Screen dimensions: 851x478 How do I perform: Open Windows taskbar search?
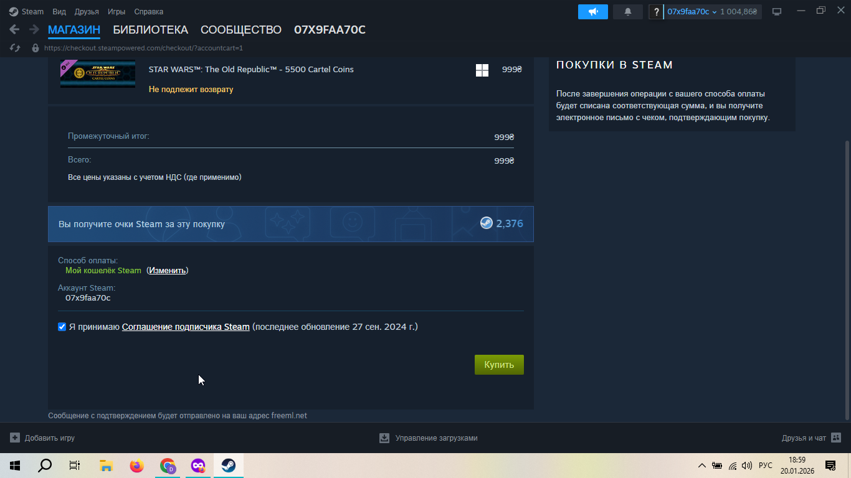(x=45, y=466)
